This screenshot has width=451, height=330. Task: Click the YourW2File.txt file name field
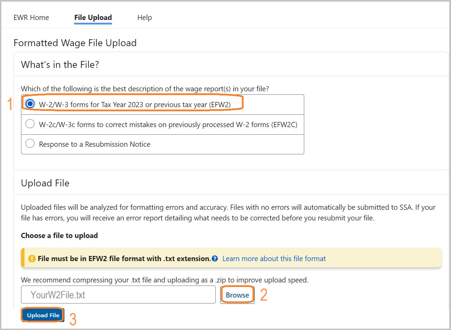[119, 295]
